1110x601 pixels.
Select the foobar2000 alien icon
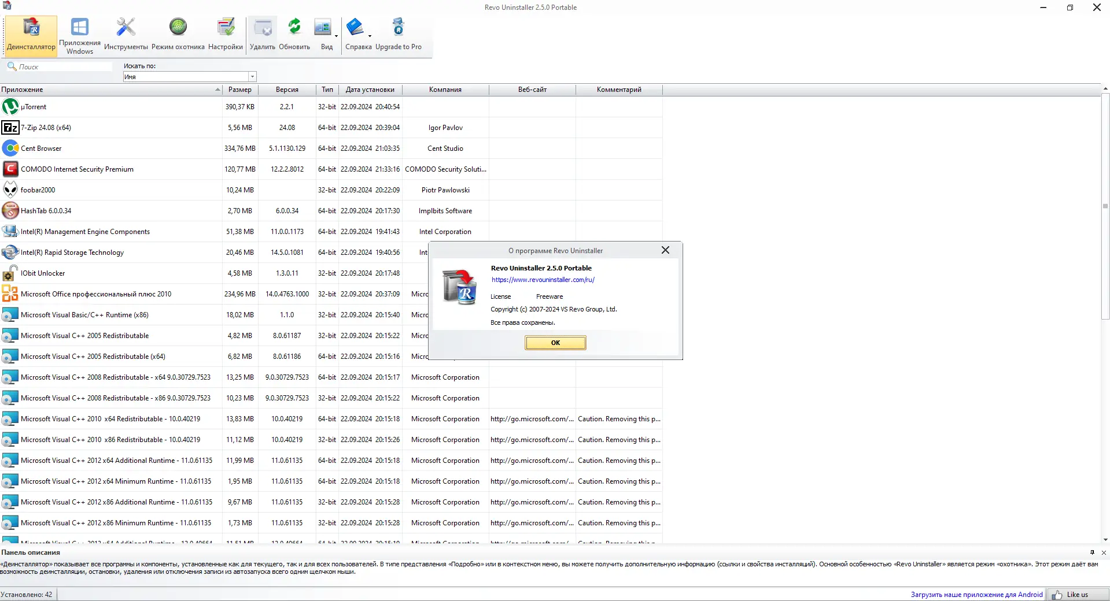(10, 190)
